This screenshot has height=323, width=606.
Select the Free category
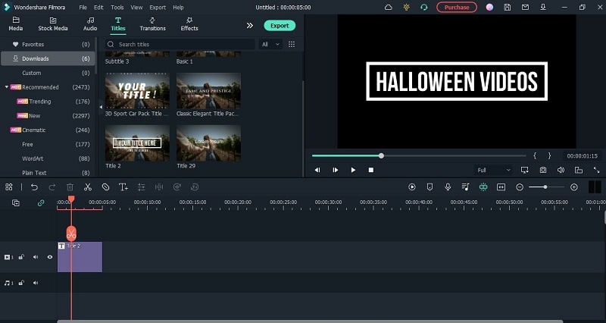pyautogui.click(x=48, y=144)
